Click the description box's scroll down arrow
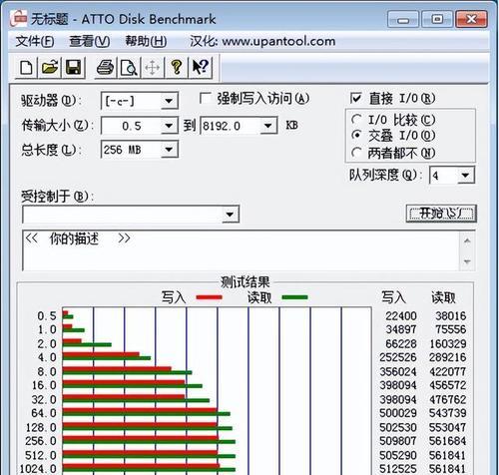This screenshot has height=475, width=499. [x=467, y=261]
